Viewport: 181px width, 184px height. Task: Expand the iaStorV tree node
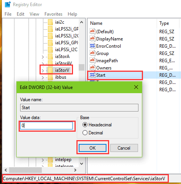click(43, 71)
